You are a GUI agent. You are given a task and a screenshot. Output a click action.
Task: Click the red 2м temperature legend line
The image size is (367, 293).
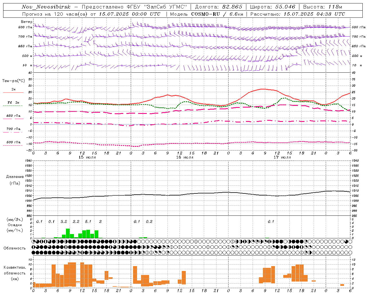coord(13,92)
